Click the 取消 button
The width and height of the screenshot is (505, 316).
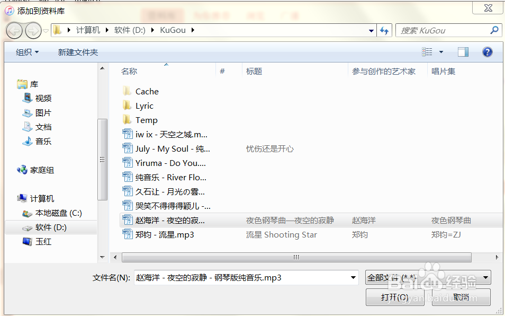[x=461, y=297]
